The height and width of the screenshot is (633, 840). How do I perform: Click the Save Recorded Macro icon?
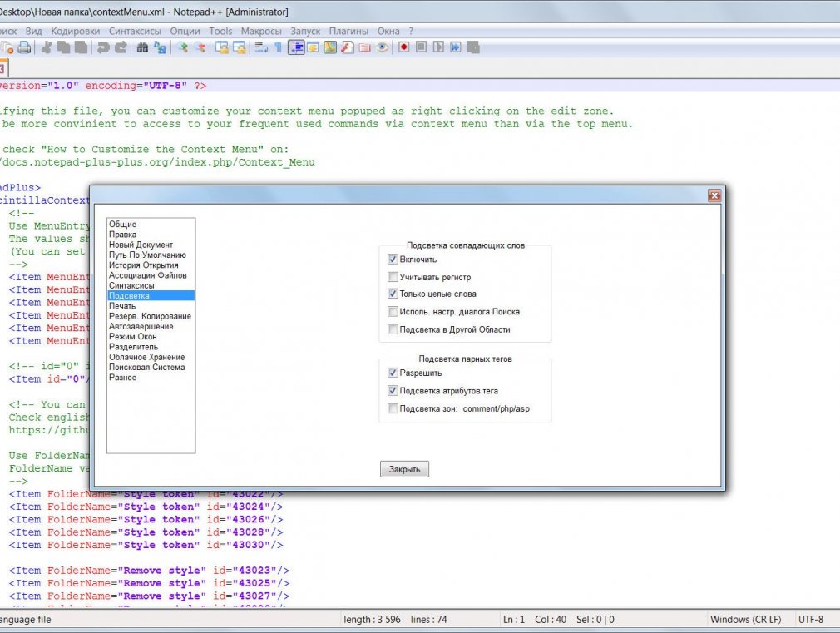point(473,47)
